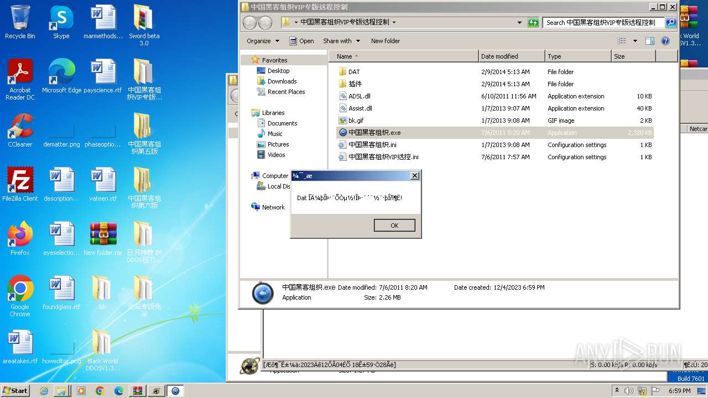The image size is (708, 398).
Task: Launch FileZilla Client from desktop
Action: click(20, 185)
